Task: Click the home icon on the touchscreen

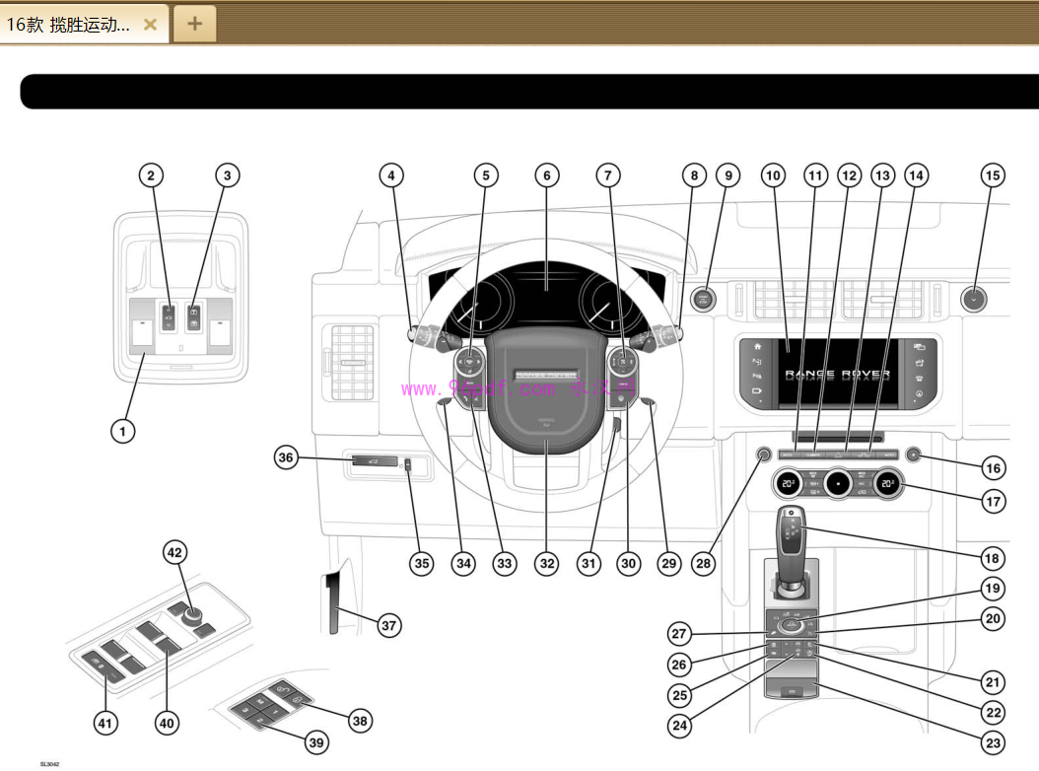Action: [758, 347]
